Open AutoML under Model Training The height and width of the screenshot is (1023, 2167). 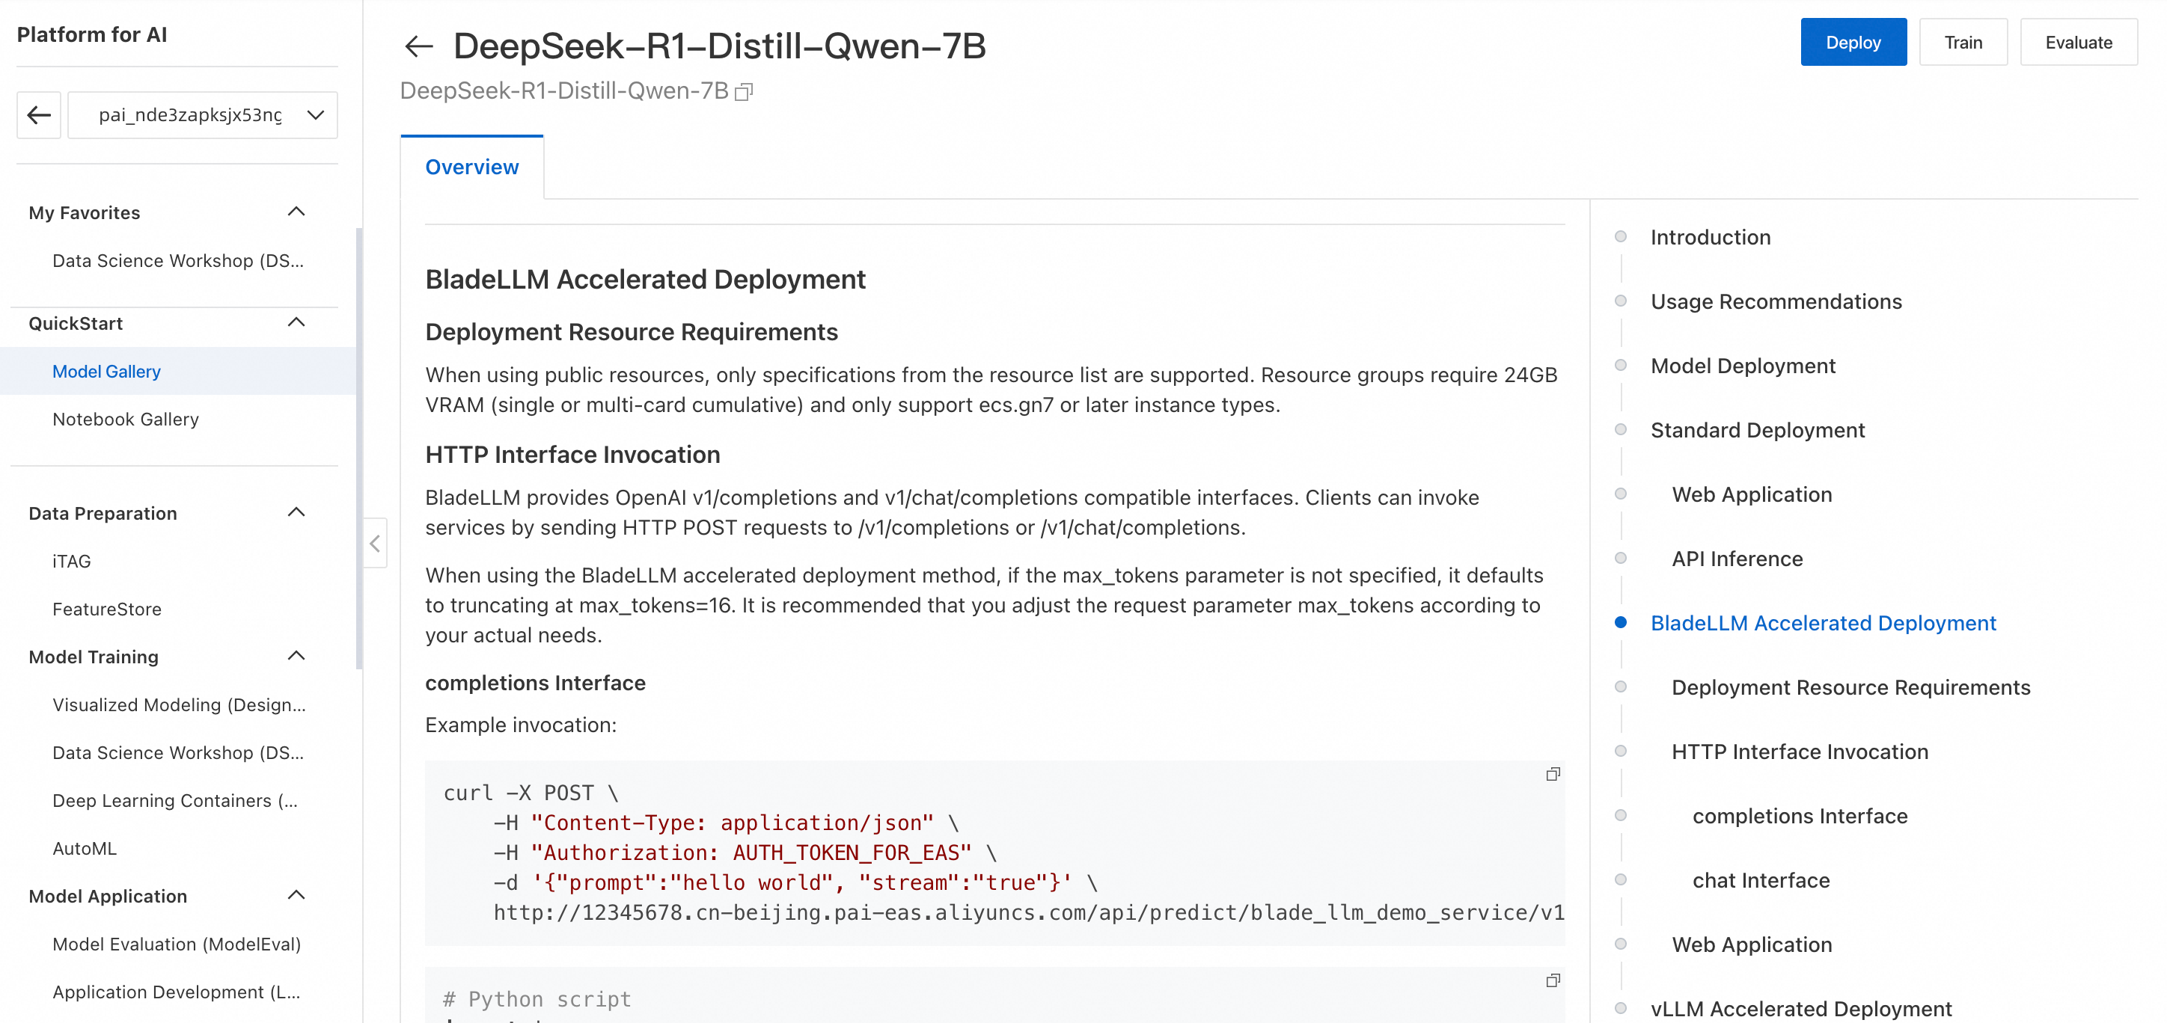(x=84, y=848)
